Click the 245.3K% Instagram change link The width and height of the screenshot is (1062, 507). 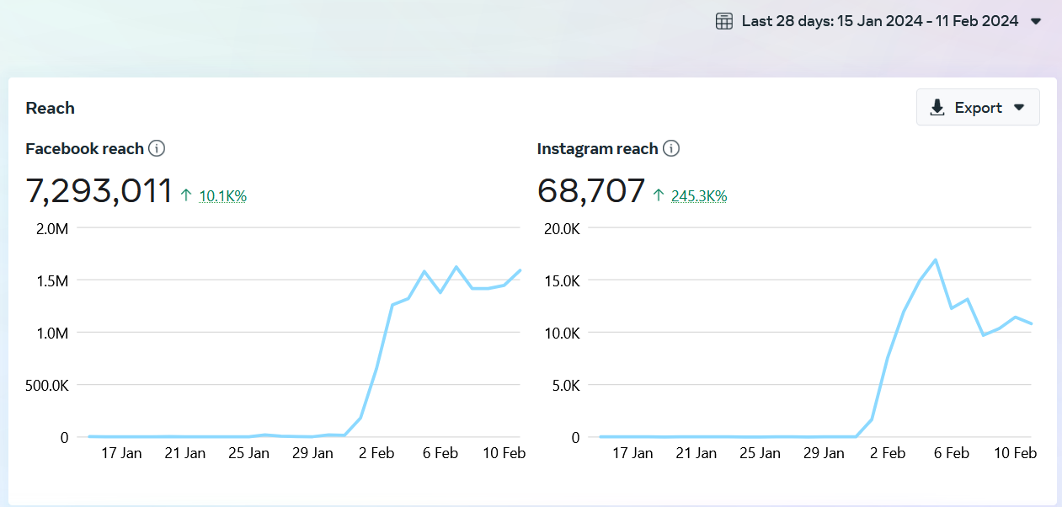click(x=698, y=196)
